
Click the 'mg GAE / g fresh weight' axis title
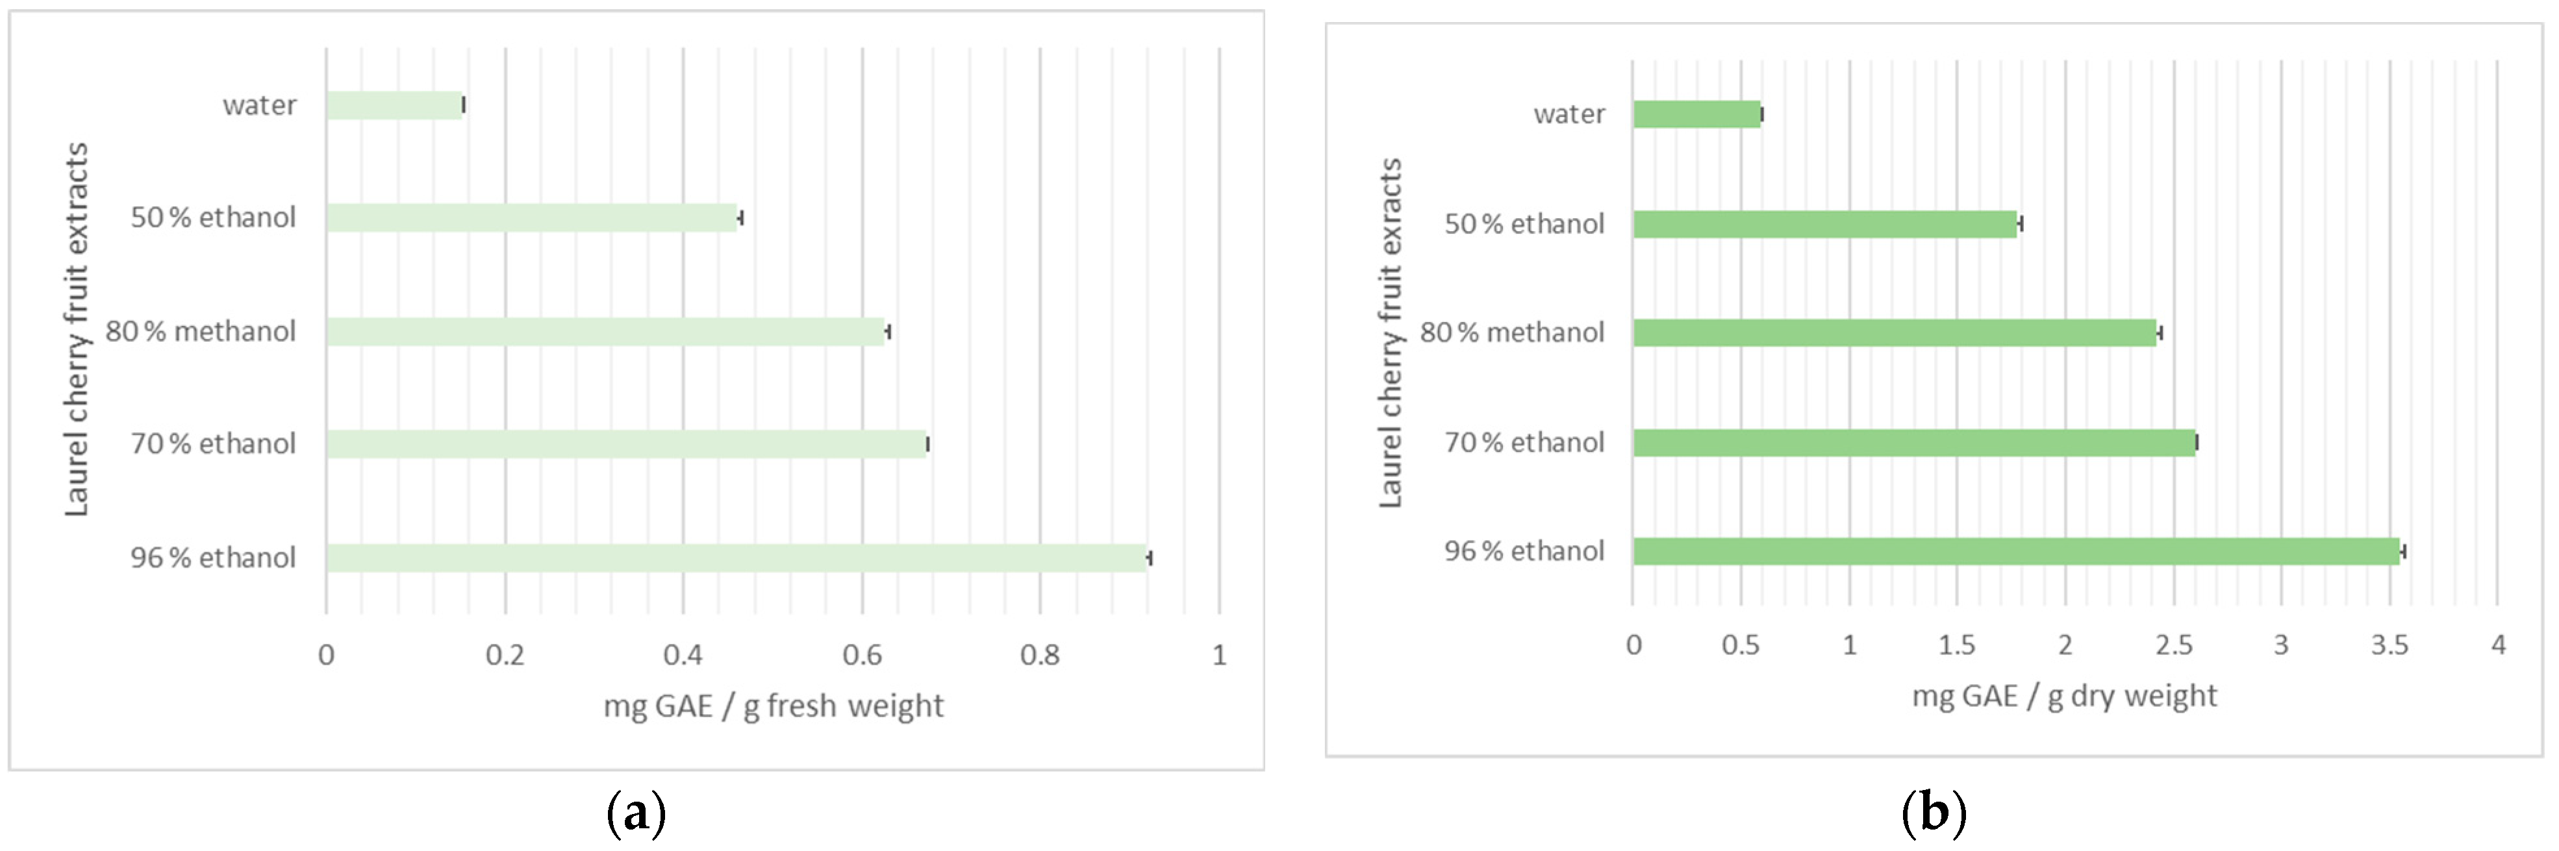(x=773, y=706)
